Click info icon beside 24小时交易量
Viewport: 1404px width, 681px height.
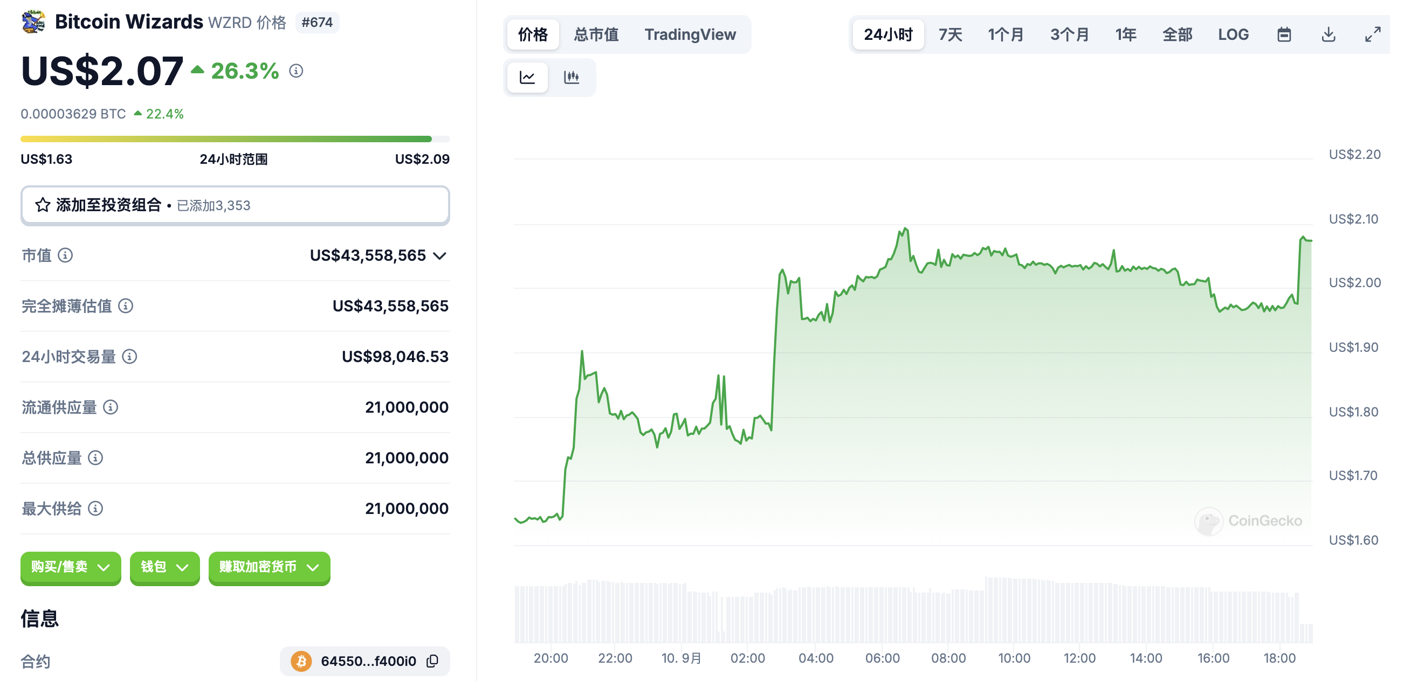tap(130, 356)
